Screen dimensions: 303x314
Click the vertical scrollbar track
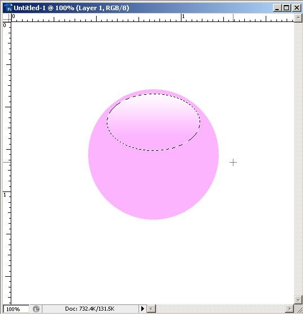[298, 159]
